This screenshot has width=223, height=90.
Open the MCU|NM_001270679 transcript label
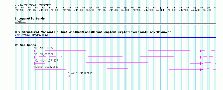[x=46, y=60]
